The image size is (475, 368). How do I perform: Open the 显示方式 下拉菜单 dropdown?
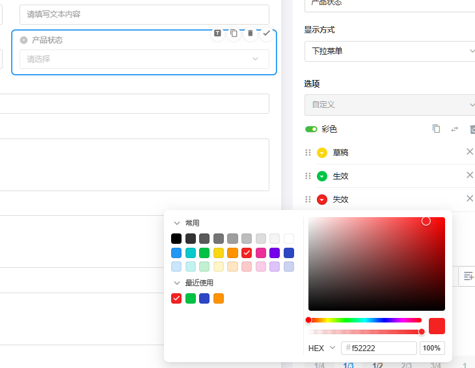(390, 51)
